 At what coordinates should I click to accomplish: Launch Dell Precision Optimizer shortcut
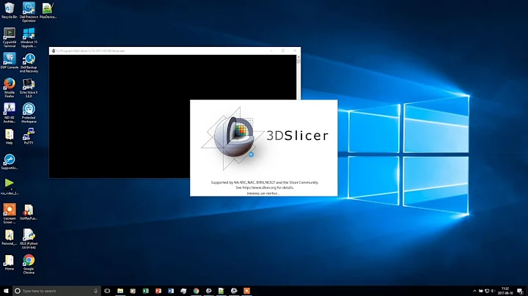29,12
